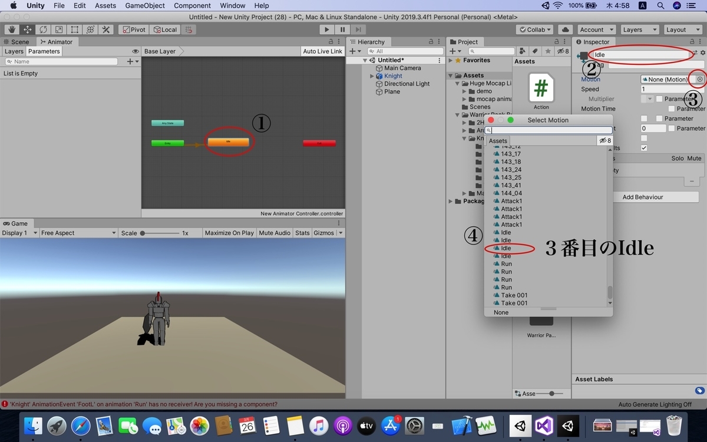707x442 pixels.
Task: Click the Play button
Action: (x=327, y=29)
